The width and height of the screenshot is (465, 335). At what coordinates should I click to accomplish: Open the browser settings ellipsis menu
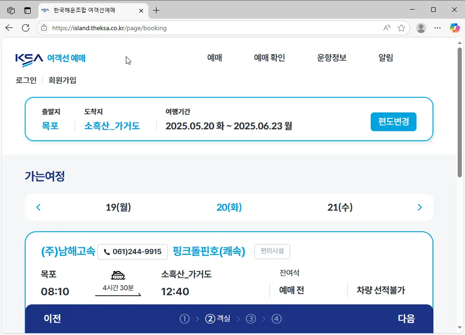click(438, 28)
